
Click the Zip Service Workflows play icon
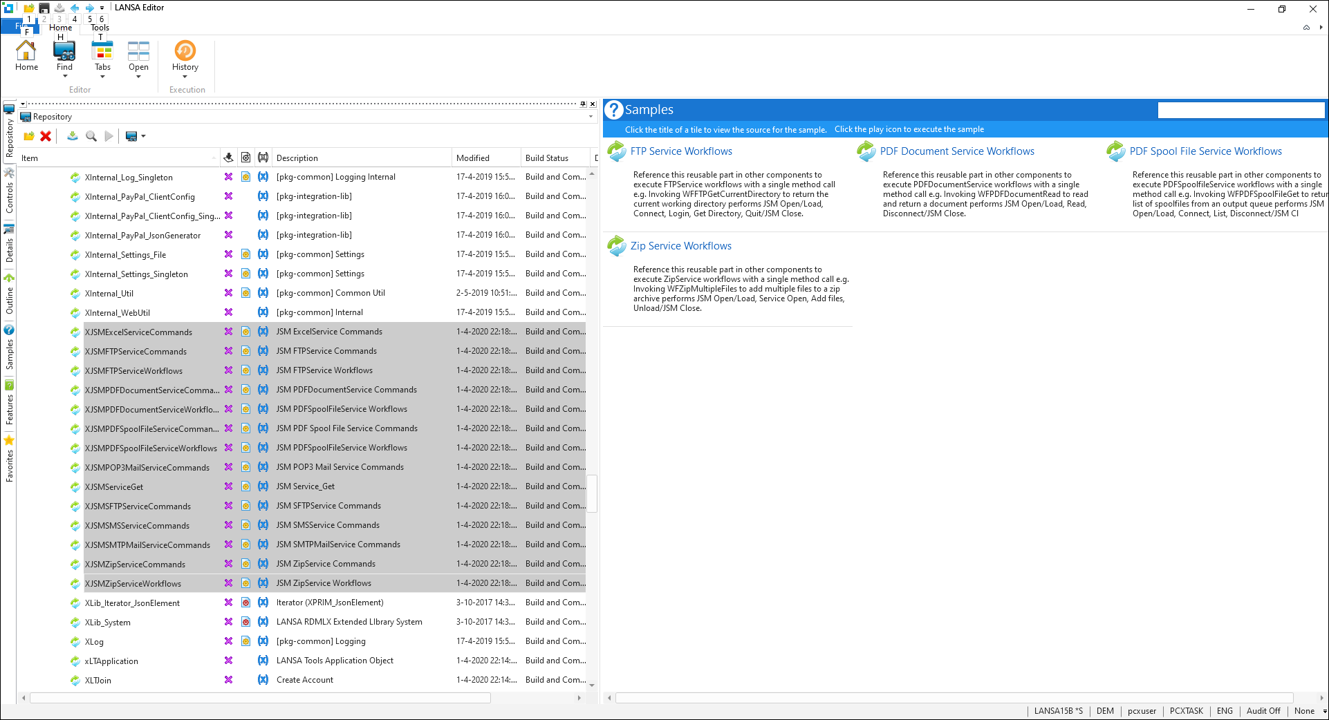click(616, 246)
